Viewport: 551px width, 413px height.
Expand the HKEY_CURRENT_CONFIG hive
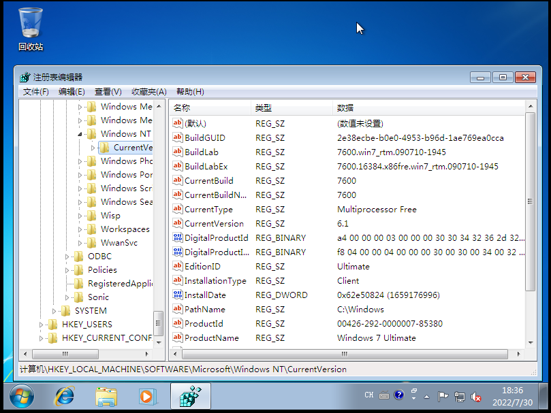(x=41, y=339)
